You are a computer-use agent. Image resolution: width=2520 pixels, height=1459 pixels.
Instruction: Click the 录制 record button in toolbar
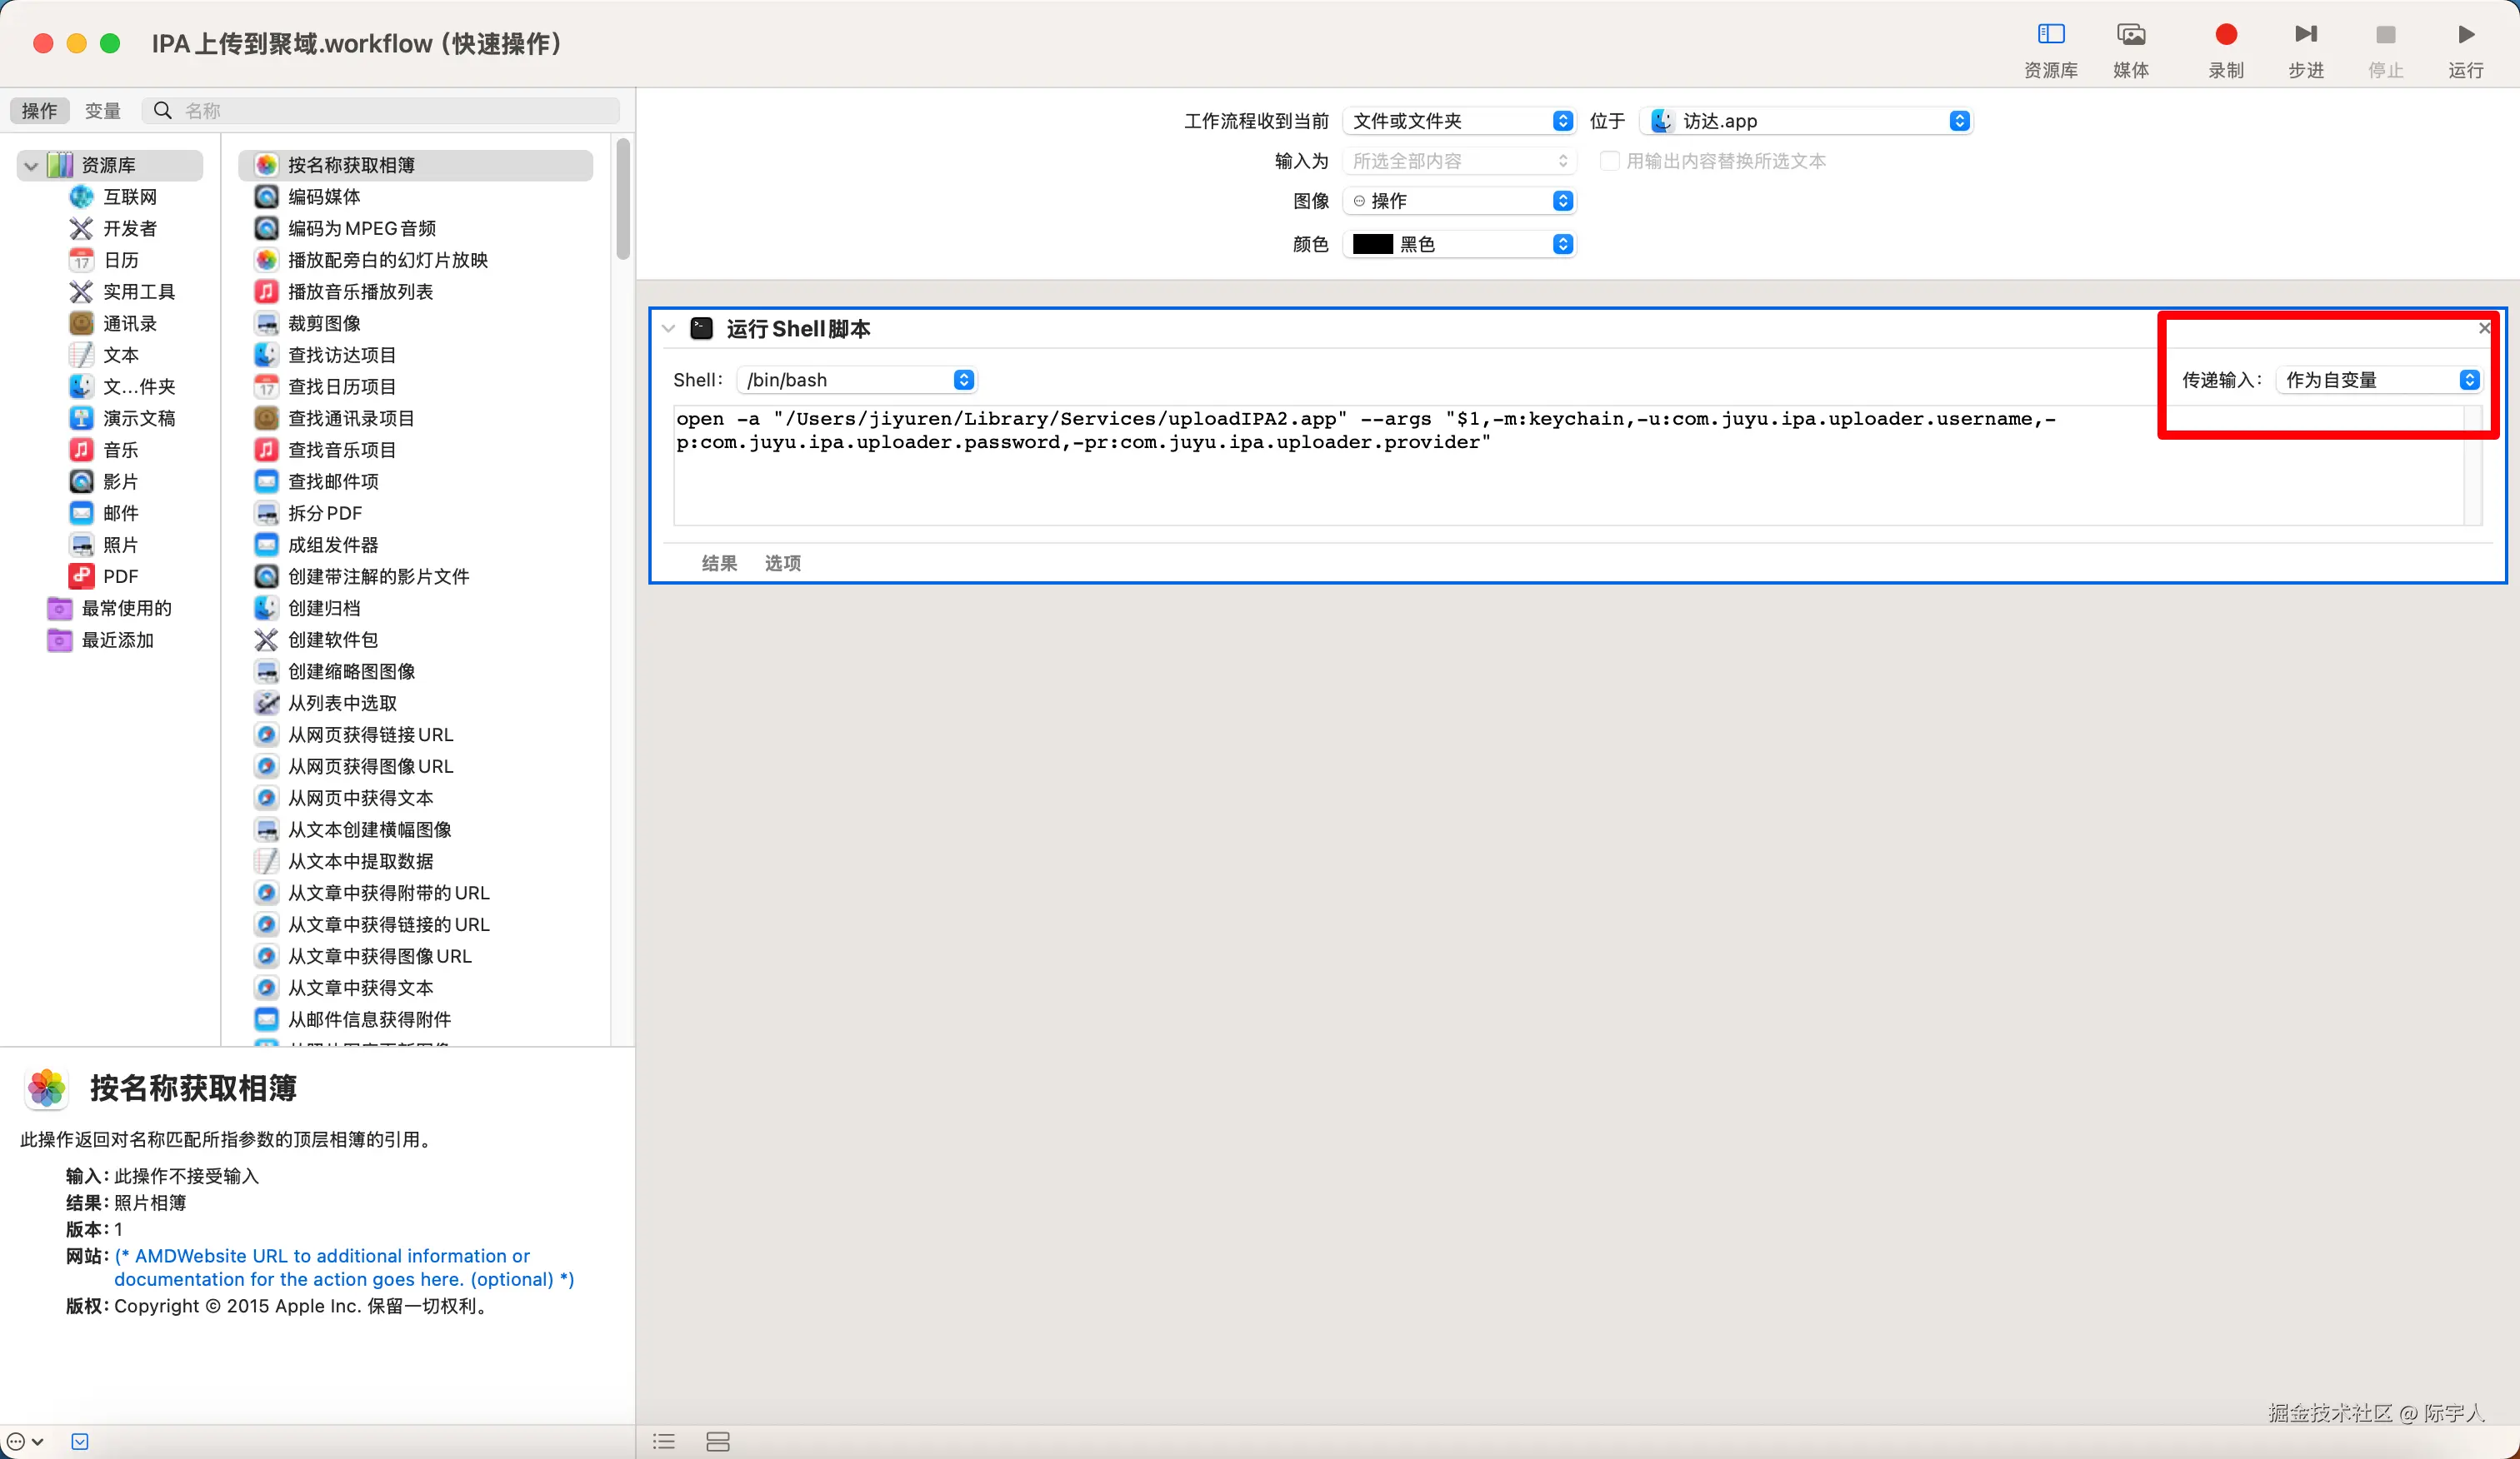tap(2225, 36)
